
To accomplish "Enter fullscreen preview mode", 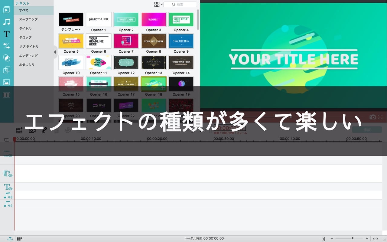I will click(380, 117).
